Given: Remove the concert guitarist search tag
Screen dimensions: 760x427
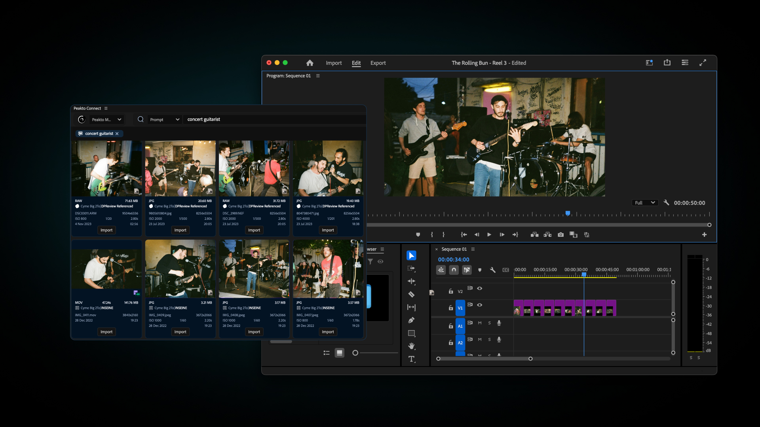Looking at the screenshot, I should coord(117,134).
